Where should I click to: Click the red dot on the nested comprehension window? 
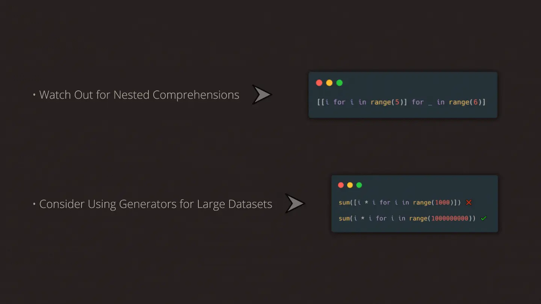pos(319,83)
